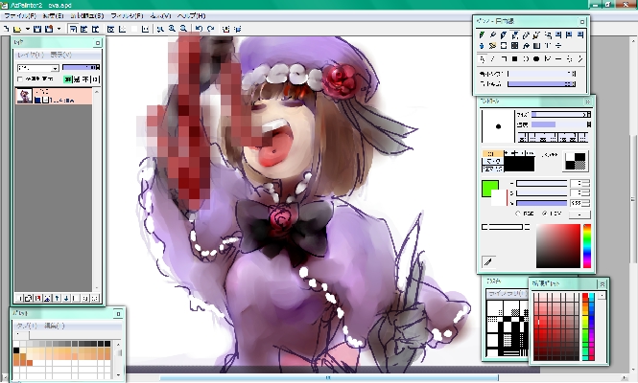The height and width of the screenshot is (383, 638).
Task: Click the green foreground color swatch
Action: [x=490, y=189]
